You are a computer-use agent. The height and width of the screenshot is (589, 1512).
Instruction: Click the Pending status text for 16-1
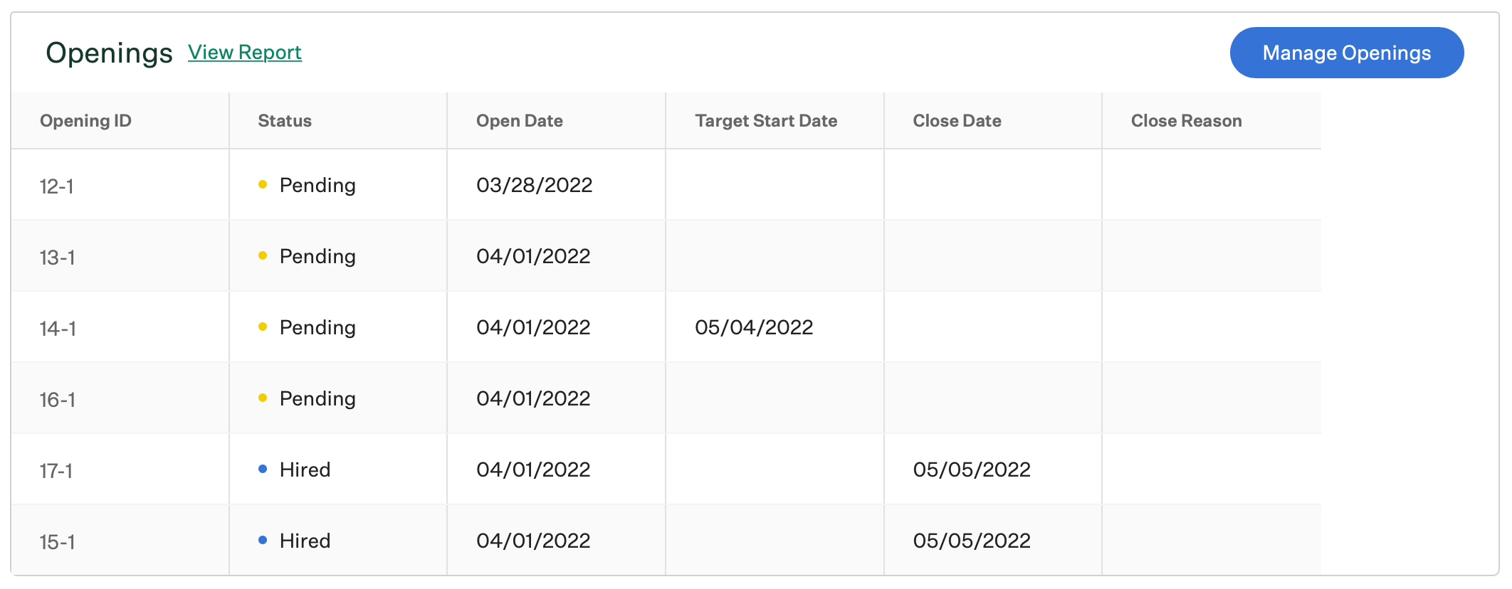[317, 398]
